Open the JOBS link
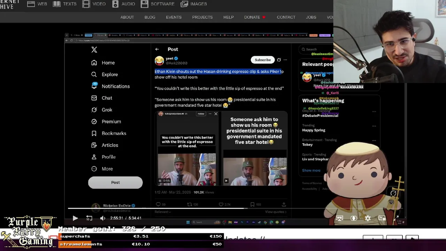This screenshot has width=446, height=251. pyautogui.click(x=311, y=17)
